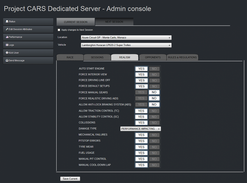
Task: Expand the Damage Type dropdown
Action: (x=141, y=129)
